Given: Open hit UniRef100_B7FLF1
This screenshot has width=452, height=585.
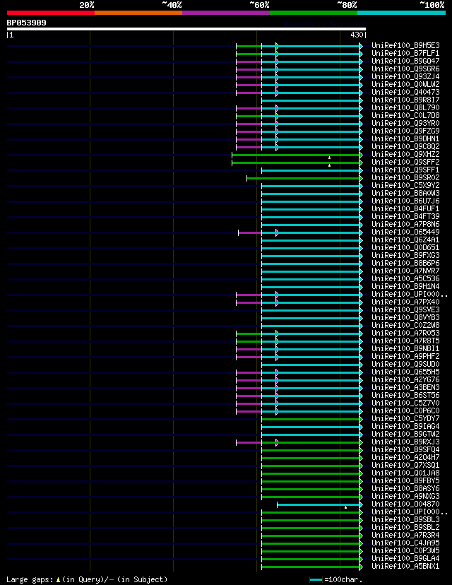Looking at the screenshot, I should tap(406, 54).
